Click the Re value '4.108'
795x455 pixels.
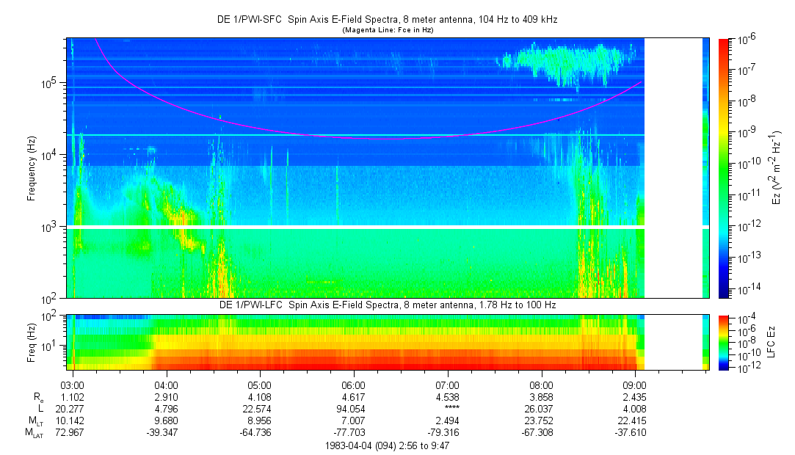coord(261,397)
